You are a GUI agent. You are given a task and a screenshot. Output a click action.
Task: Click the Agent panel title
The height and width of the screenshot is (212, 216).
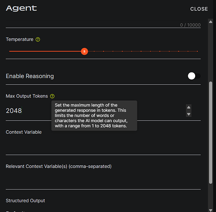tap(21, 8)
